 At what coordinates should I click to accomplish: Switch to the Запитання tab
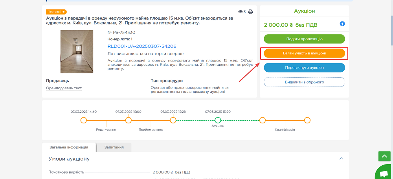click(114, 147)
